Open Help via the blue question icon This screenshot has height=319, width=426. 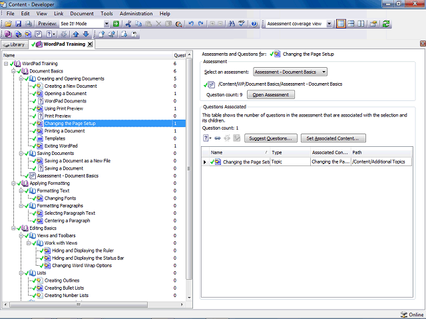[x=254, y=24]
